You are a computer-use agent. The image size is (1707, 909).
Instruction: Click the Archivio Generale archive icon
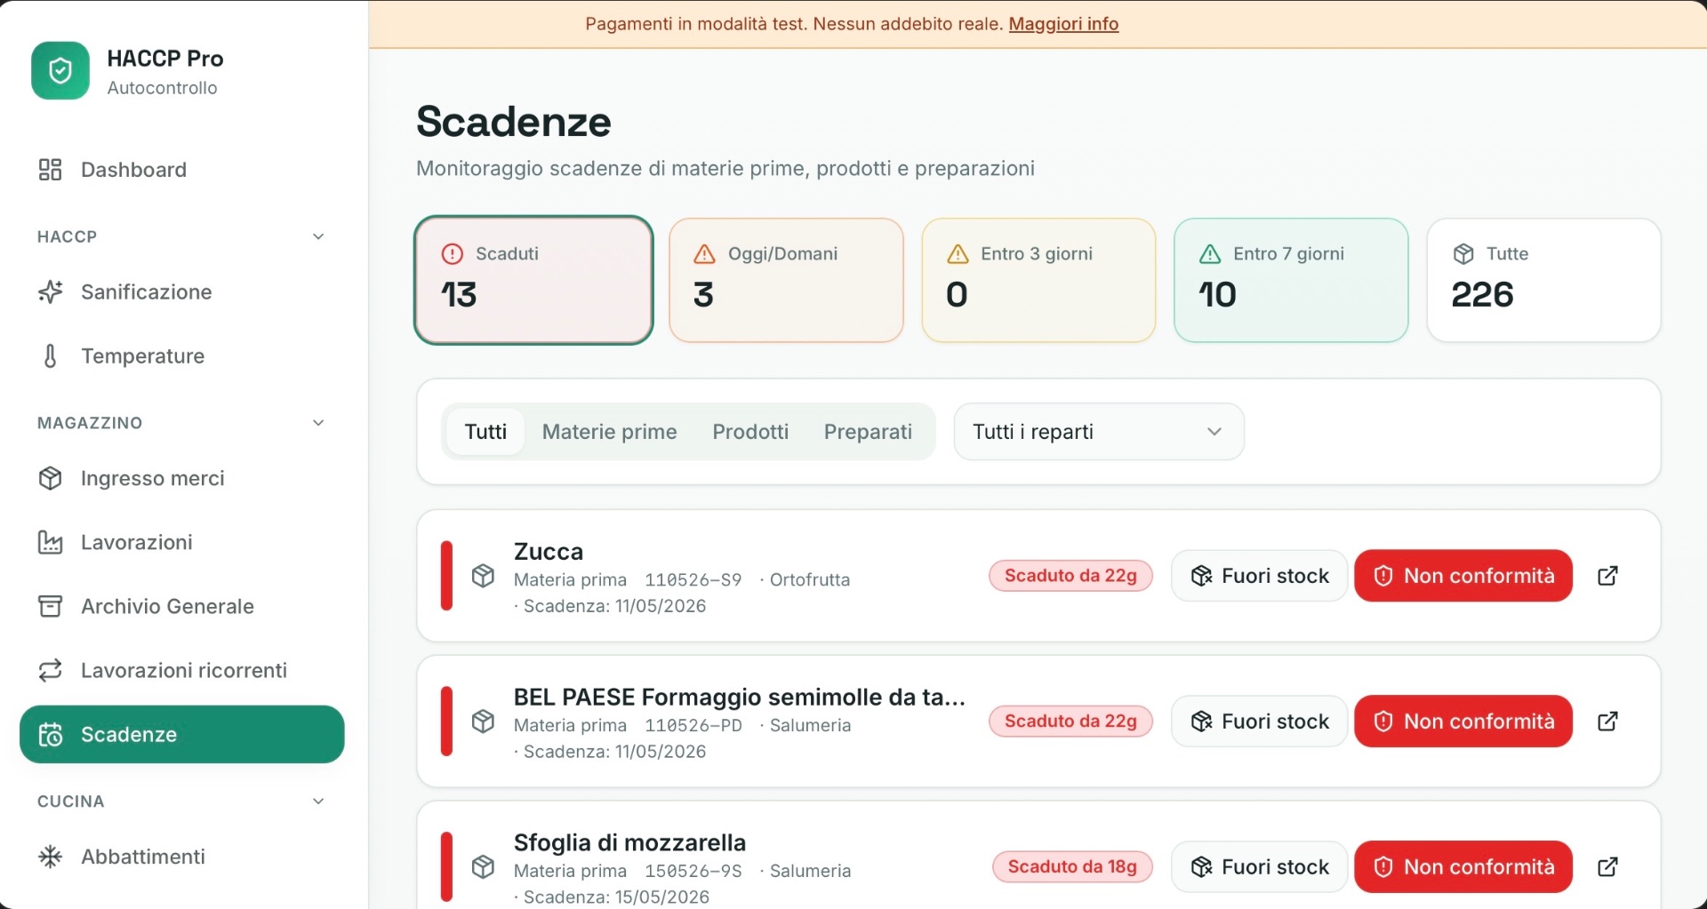point(51,606)
